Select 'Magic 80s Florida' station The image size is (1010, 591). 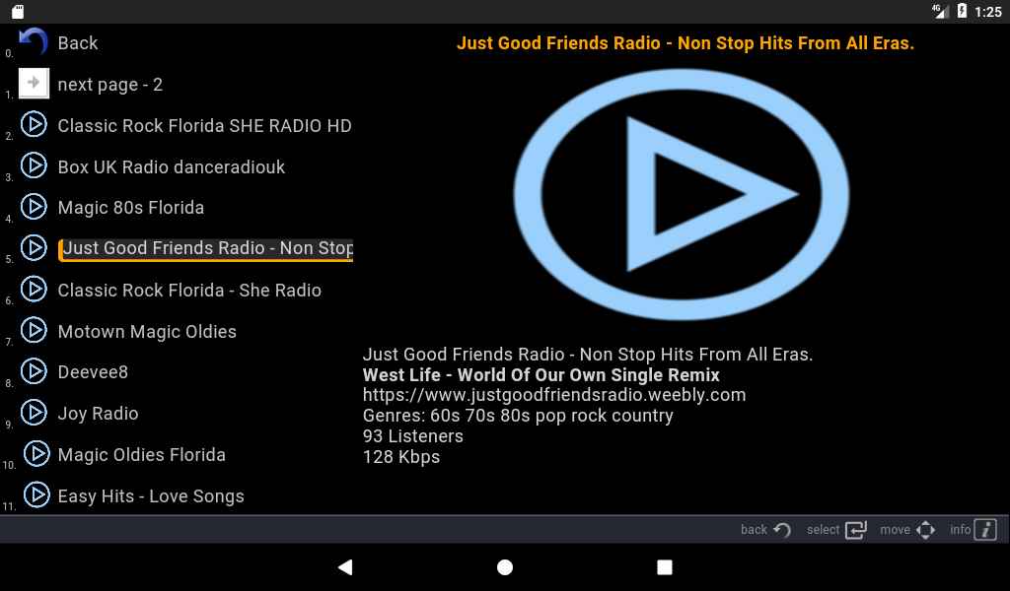(131, 208)
